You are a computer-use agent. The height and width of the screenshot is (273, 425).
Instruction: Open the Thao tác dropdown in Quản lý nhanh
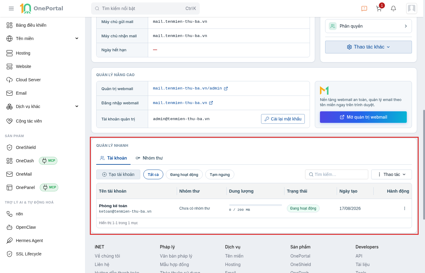(x=392, y=174)
